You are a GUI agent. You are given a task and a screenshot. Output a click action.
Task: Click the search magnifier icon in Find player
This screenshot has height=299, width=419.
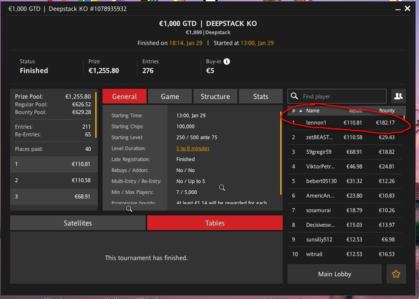pos(294,96)
